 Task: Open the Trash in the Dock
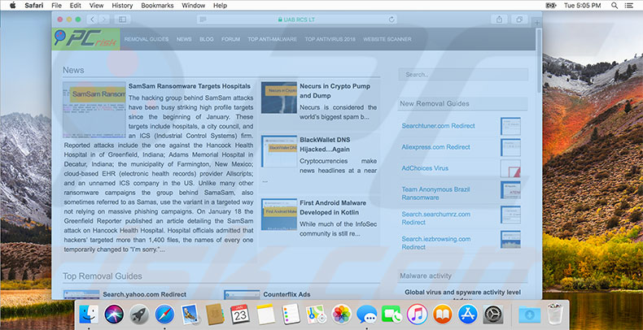(x=555, y=314)
